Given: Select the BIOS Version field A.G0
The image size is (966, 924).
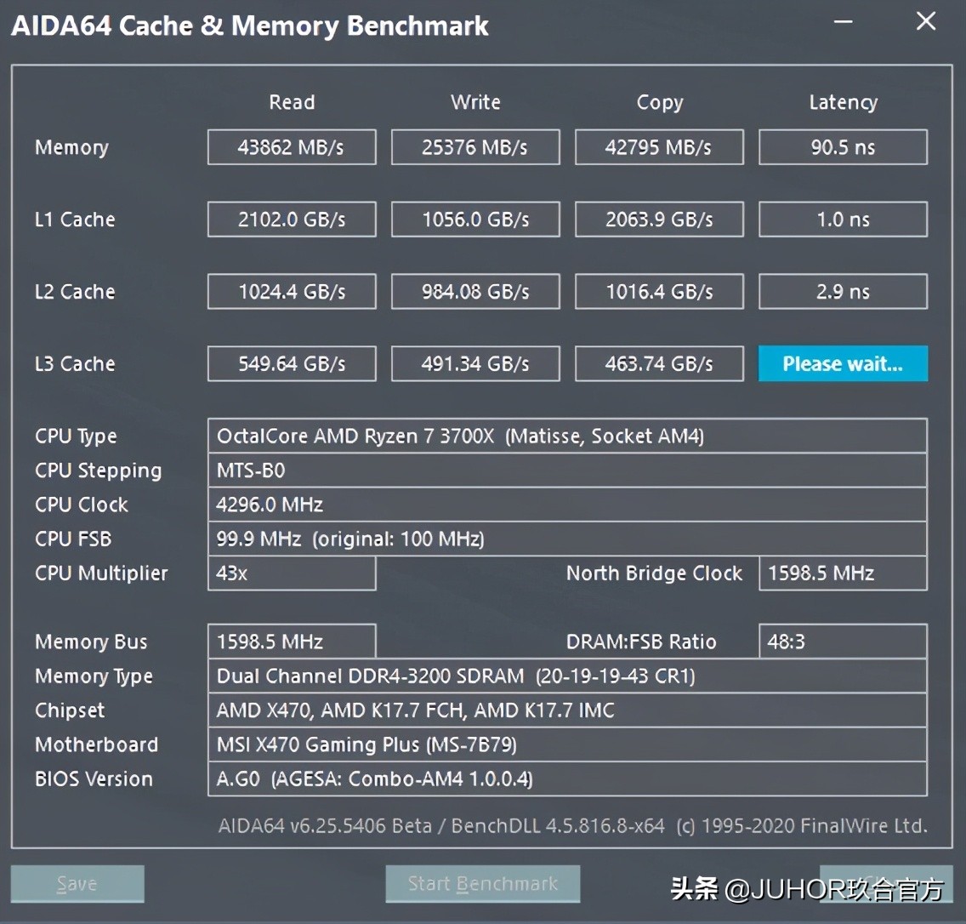Looking at the screenshot, I should pos(568,779).
